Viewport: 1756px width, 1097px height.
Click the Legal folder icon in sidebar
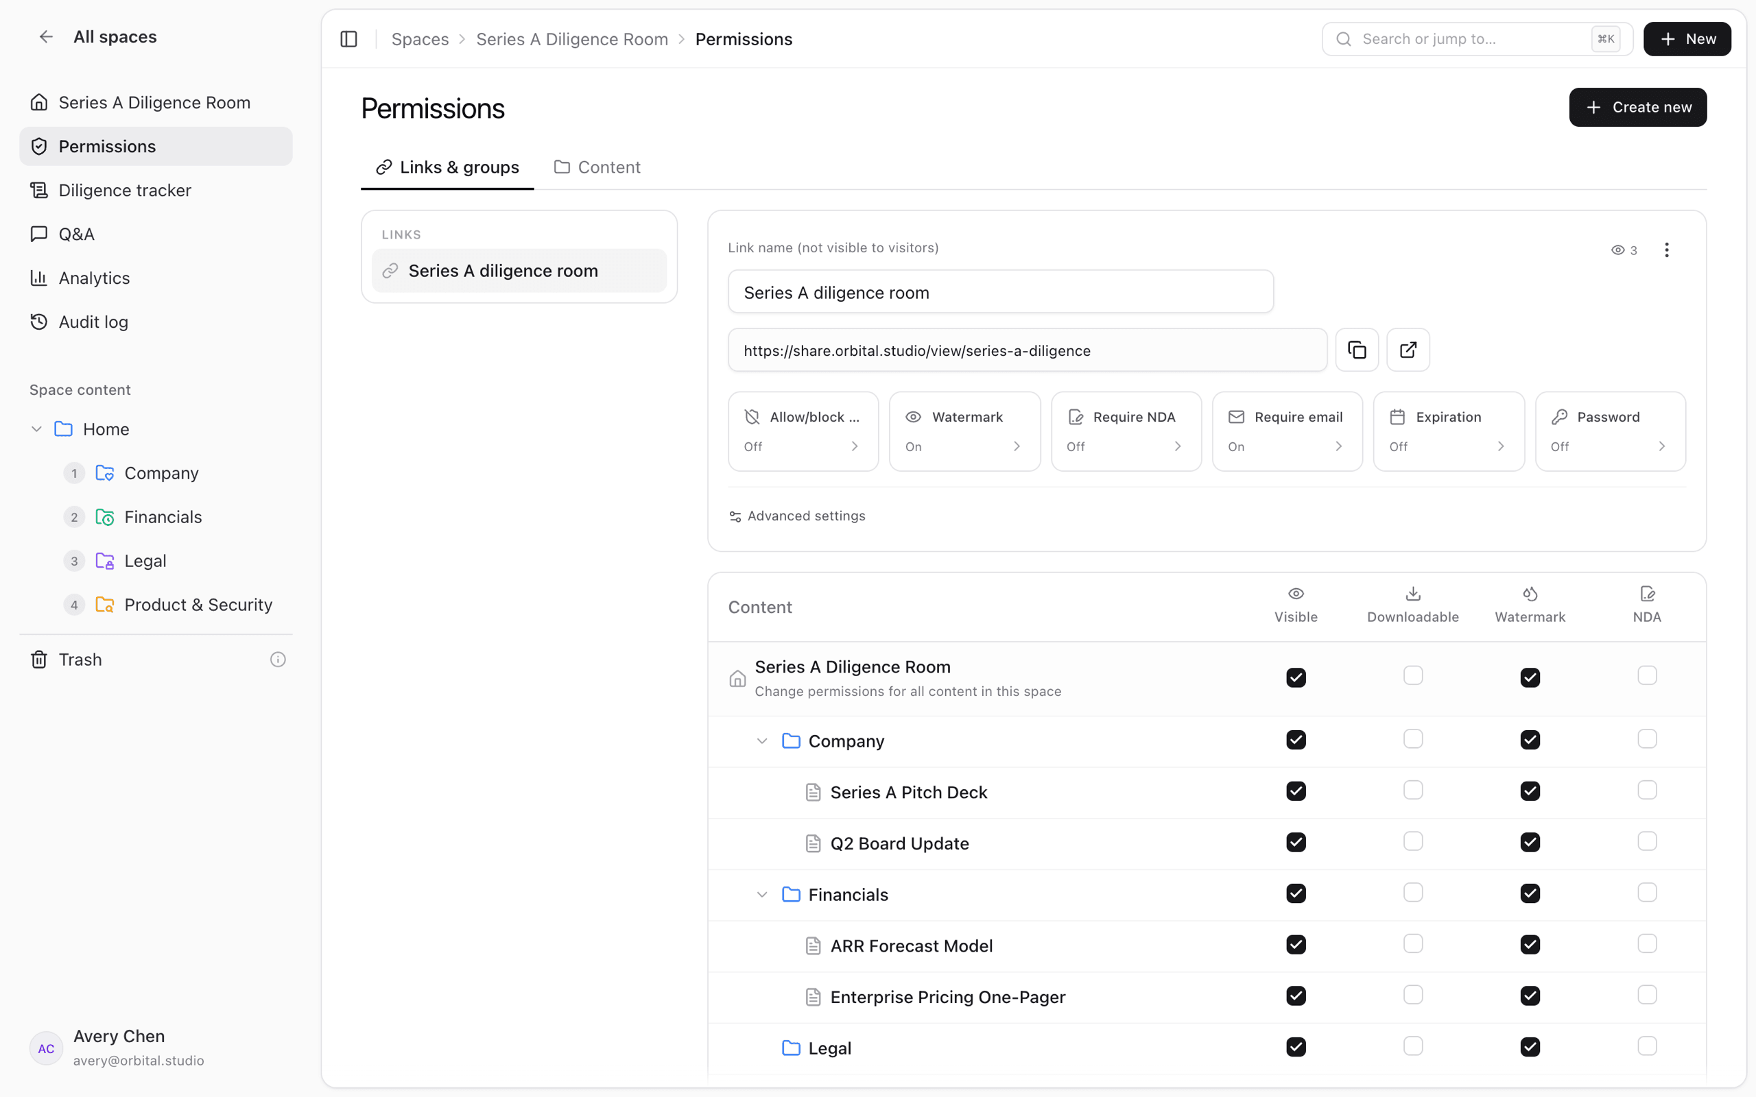point(104,561)
